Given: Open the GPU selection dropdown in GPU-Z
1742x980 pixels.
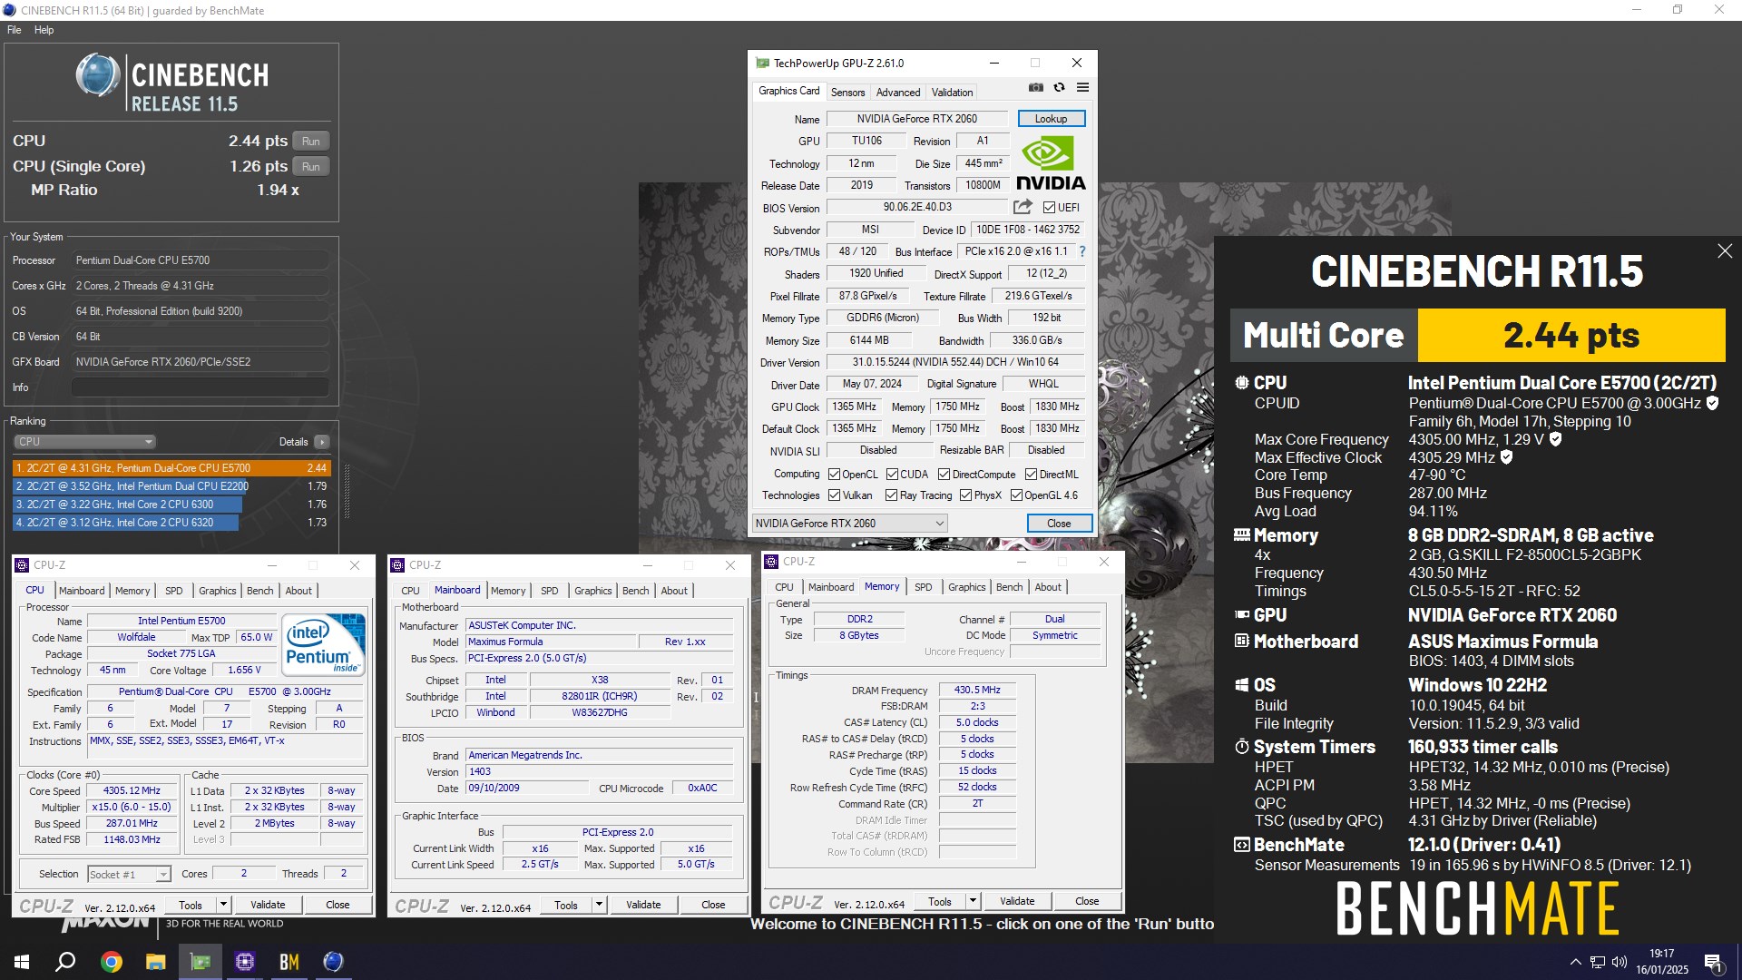Looking at the screenshot, I should coord(849,524).
